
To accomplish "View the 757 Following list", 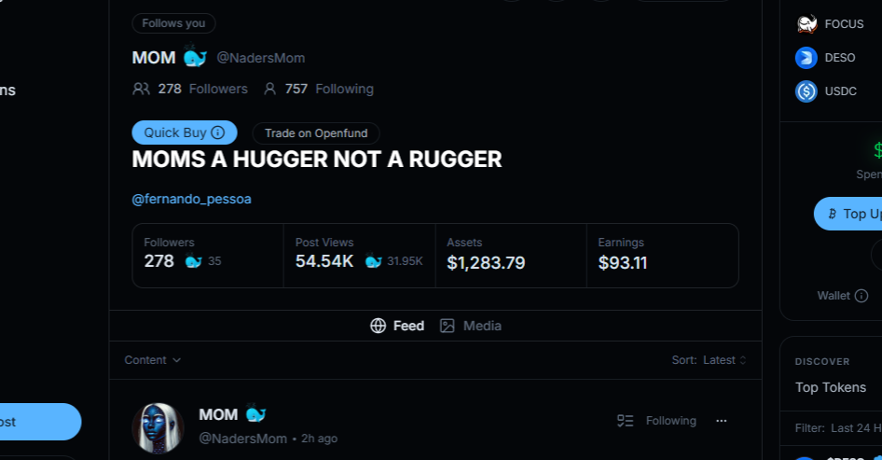I will point(319,89).
